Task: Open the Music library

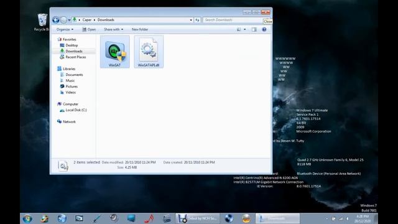Action: [70, 80]
